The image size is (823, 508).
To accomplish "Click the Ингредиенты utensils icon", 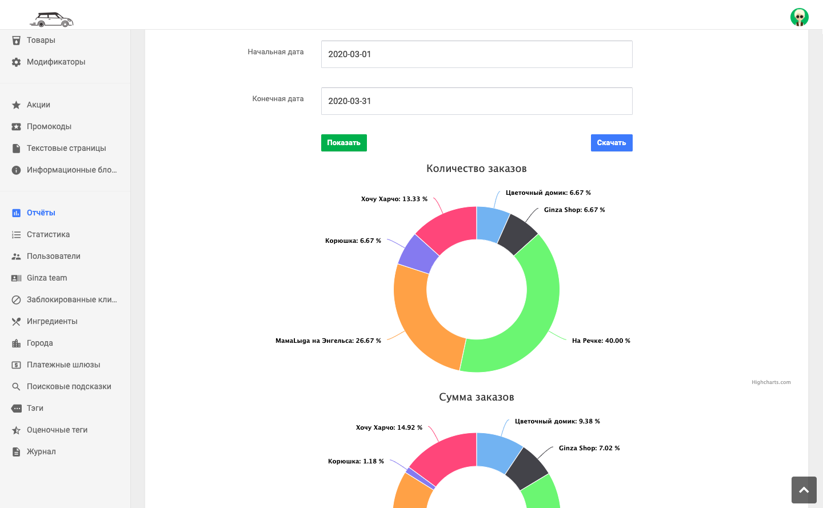I will [17, 322].
